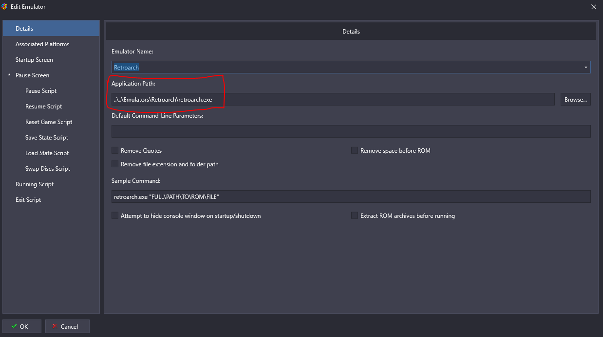Toggle Extract ROM archives before running
The width and height of the screenshot is (603, 337).
tap(355, 215)
